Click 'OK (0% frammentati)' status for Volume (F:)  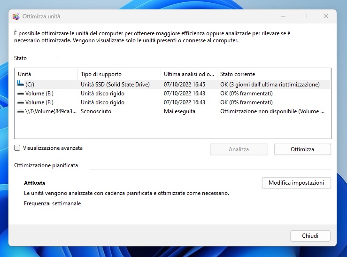coord(247,102)
